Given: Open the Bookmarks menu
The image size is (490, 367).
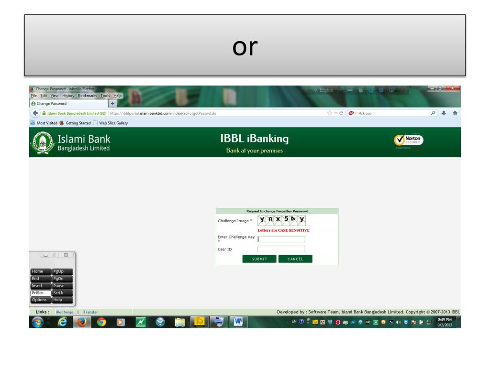Looking at the screenshot, I should (x=87, y=96).
